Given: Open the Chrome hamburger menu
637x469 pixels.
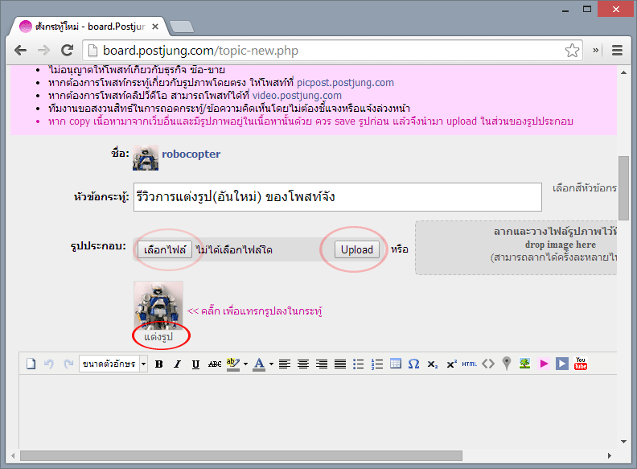Looking at the screenshot, I should [618, 50].
